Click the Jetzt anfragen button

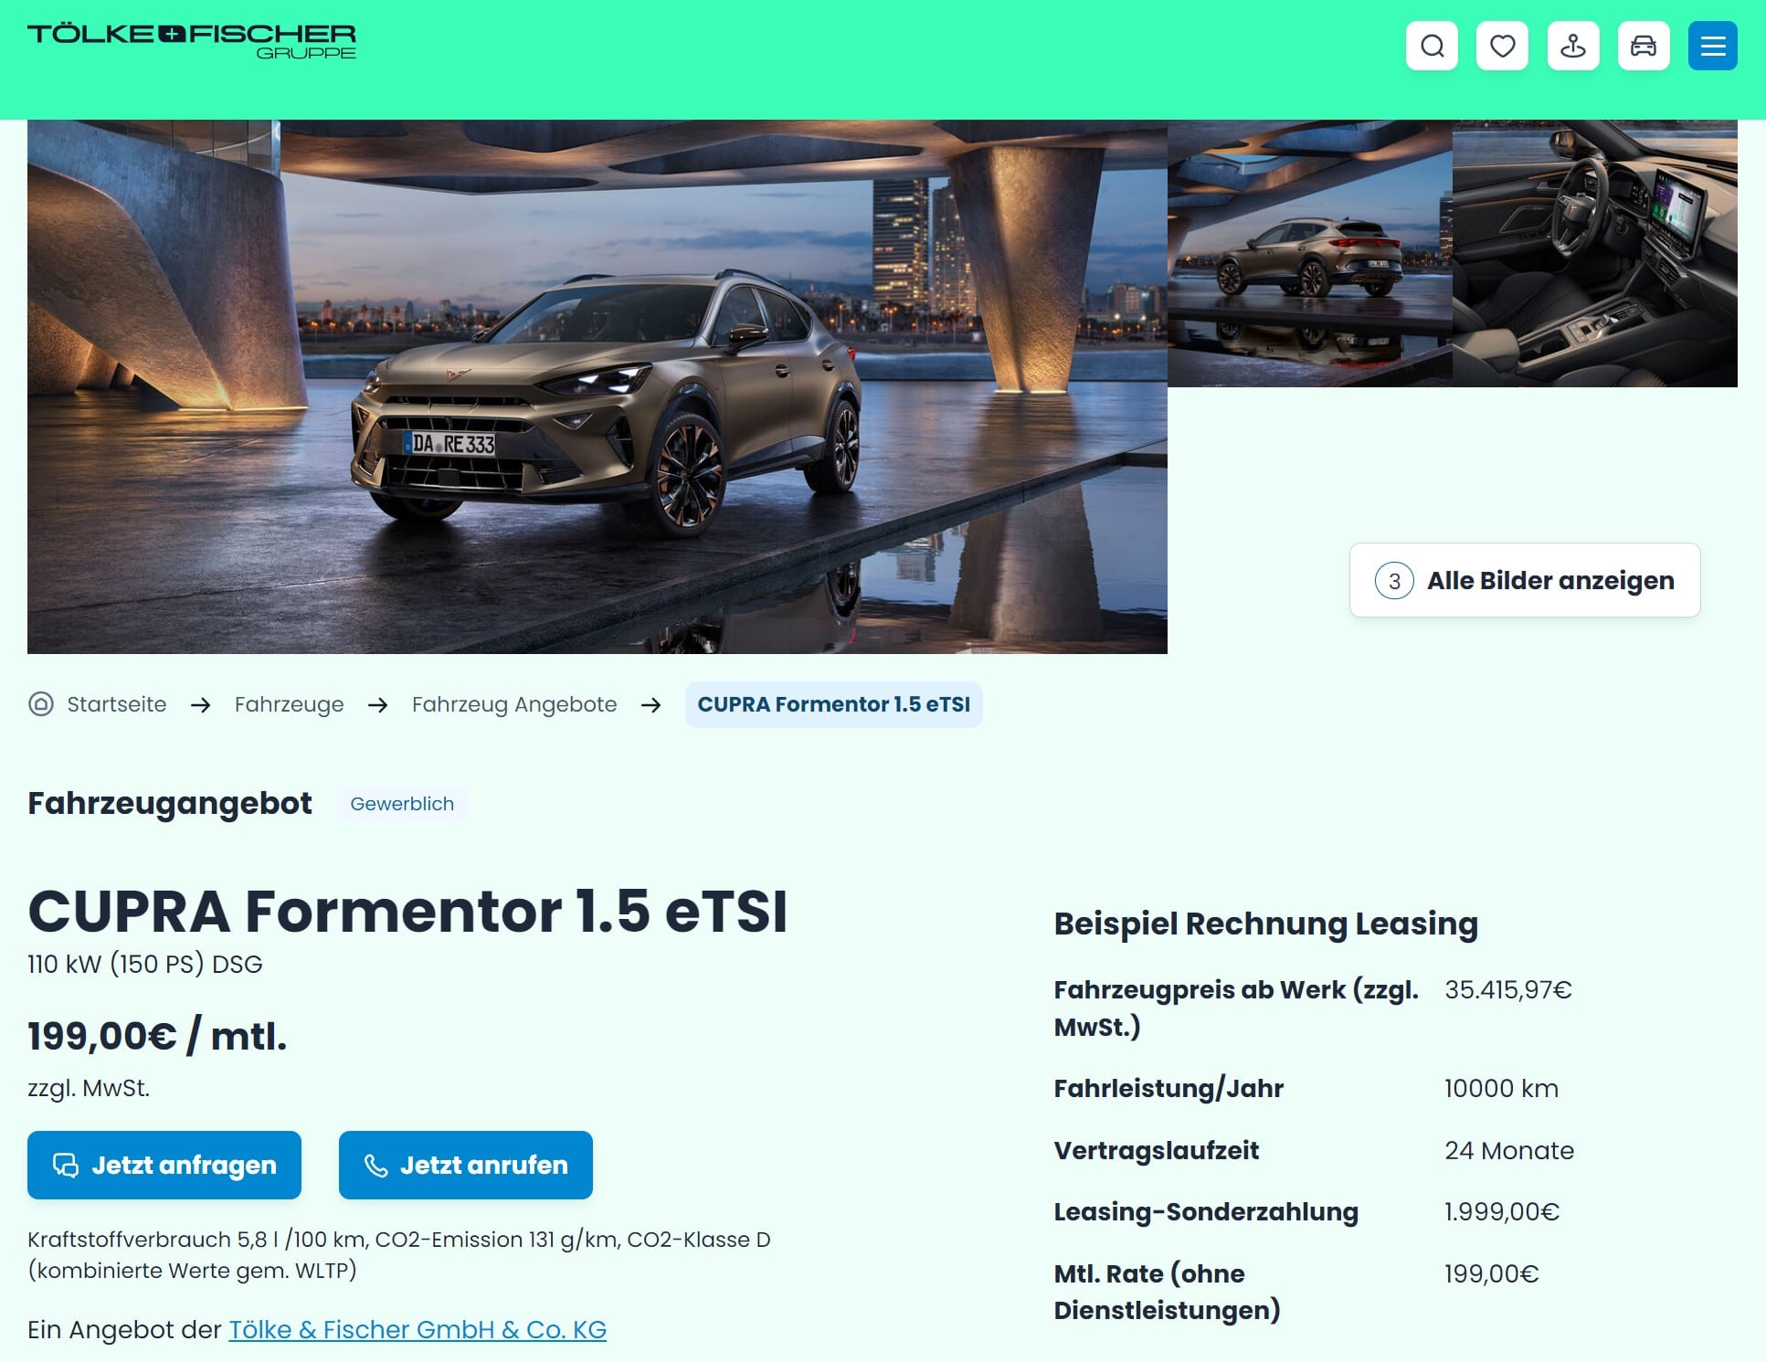pos(164,1165)
